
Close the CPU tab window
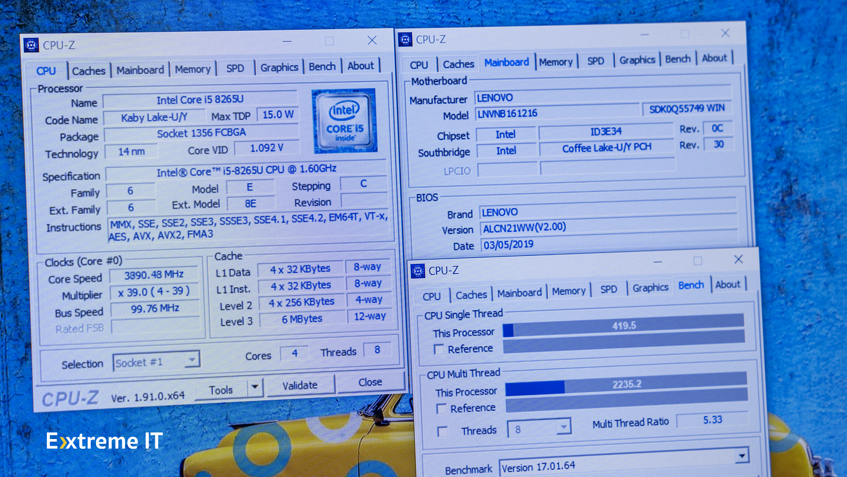(x=372, y=41)
